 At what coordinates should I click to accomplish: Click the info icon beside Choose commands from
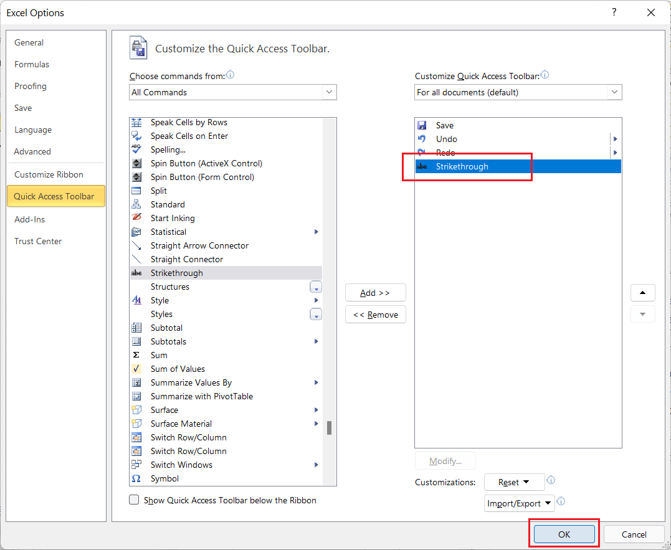[x=230, y=73]
